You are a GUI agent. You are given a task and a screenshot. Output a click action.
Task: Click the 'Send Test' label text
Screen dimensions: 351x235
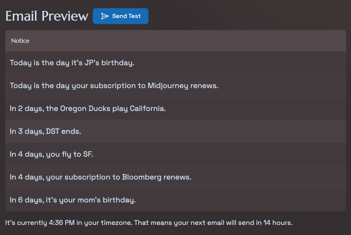click(126, 16)
